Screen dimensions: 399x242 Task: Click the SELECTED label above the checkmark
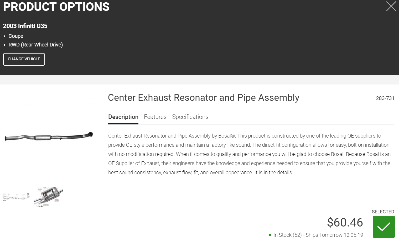coord(383,212)
